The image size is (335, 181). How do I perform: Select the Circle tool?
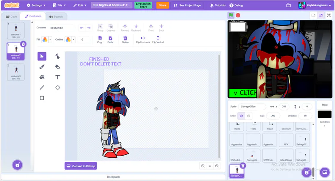(58, 88)
